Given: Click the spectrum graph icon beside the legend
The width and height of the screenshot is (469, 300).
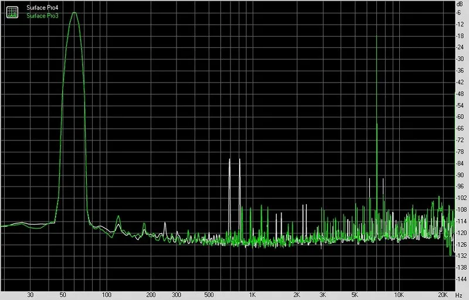Looking at the screenshot, I should coord(12,12).
